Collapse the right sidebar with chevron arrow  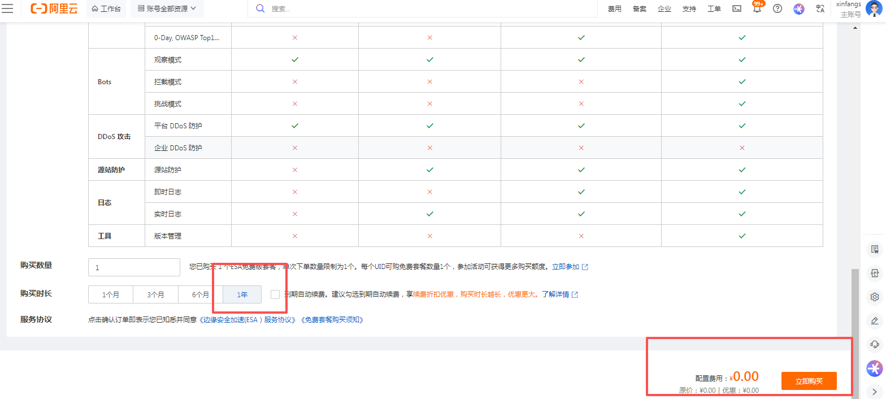tap(875, 391)
